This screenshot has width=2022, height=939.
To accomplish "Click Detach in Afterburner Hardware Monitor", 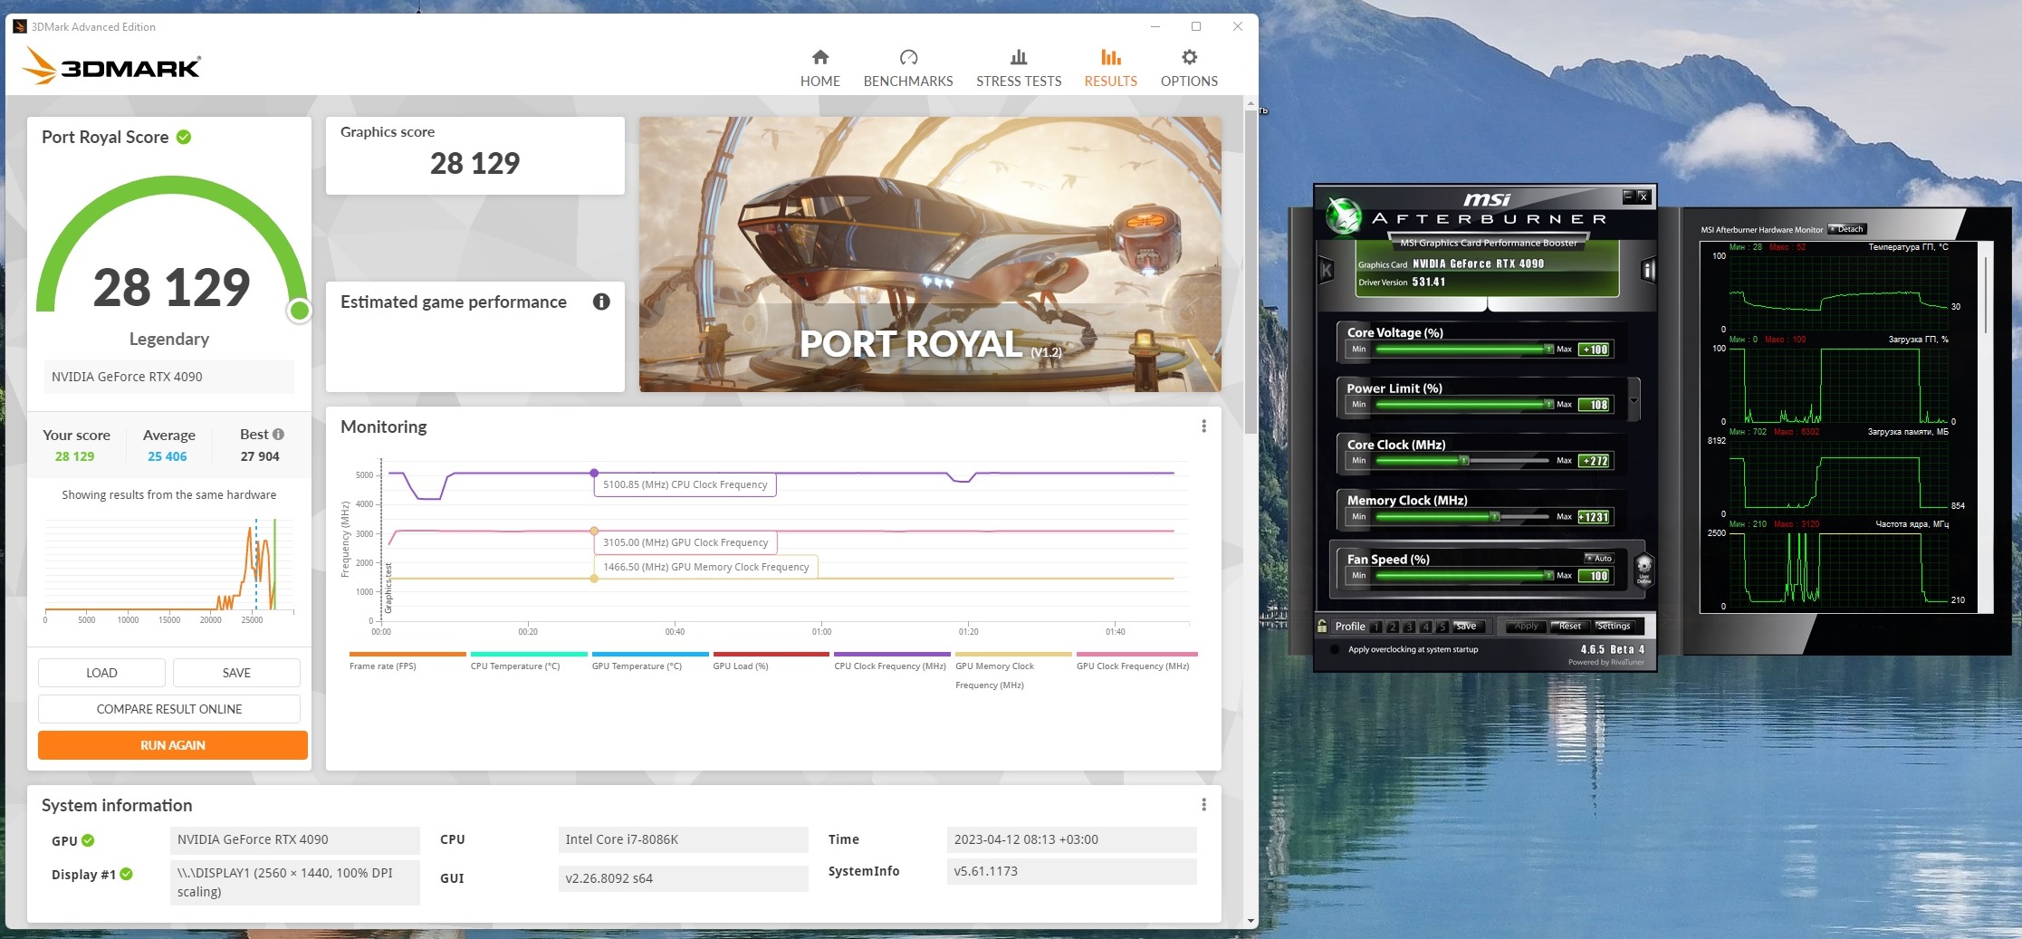I will point(1847,229).
